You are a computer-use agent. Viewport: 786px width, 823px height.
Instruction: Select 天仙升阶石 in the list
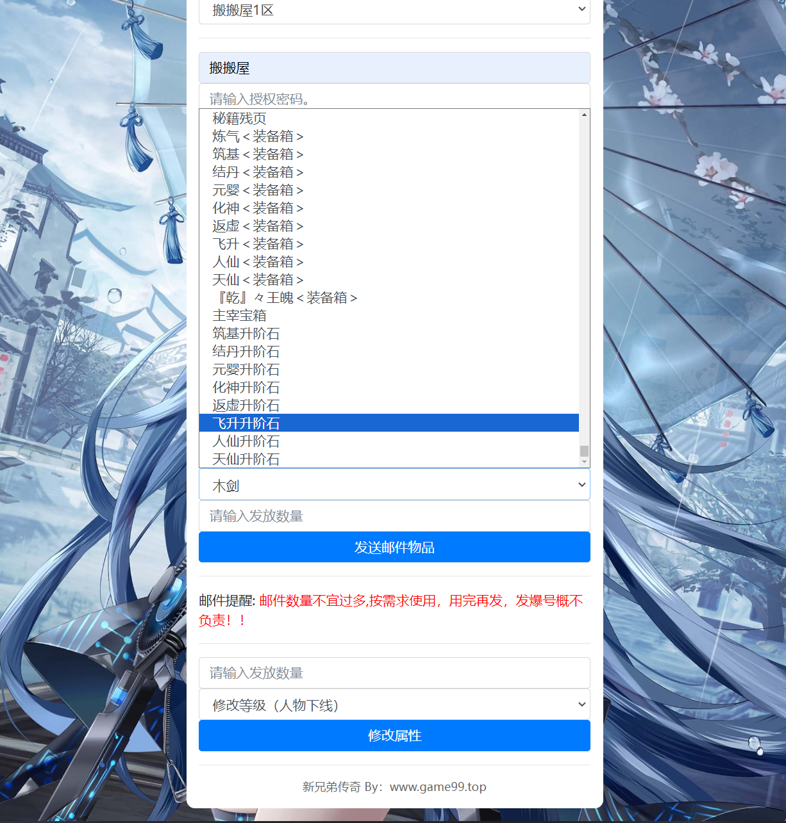click(246, 459)
